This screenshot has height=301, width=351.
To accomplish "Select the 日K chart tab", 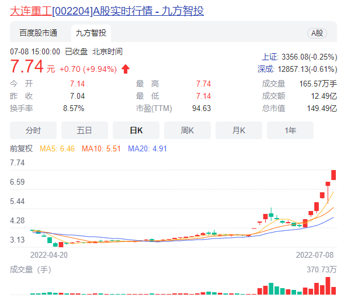I will (136, 130).
